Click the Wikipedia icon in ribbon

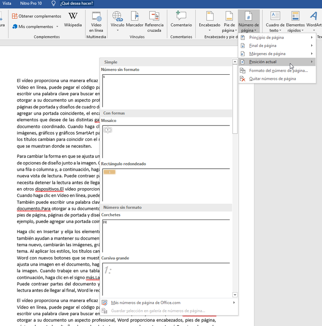point(73,20)
